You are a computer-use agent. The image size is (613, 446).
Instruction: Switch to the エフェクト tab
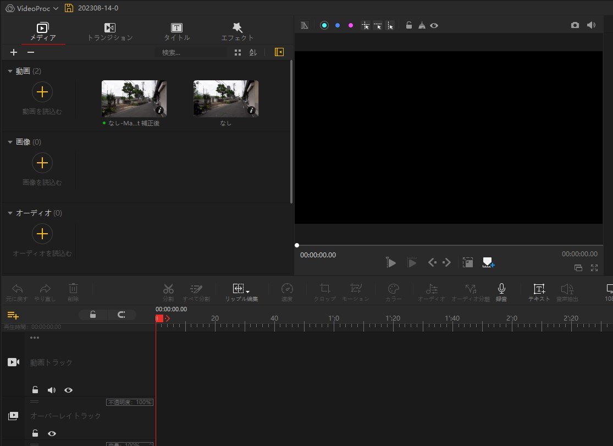click(238, 32)
